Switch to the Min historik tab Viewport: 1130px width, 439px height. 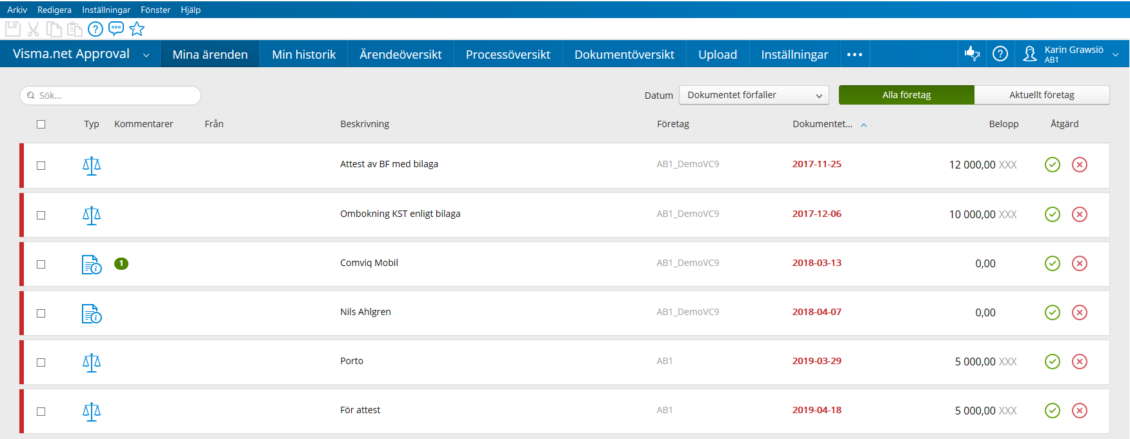pos(304,54)
